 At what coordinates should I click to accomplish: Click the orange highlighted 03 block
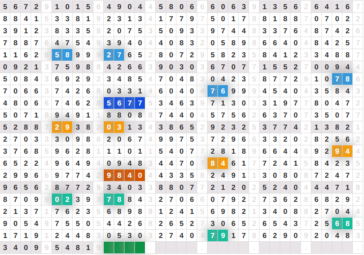coord(114,127)
